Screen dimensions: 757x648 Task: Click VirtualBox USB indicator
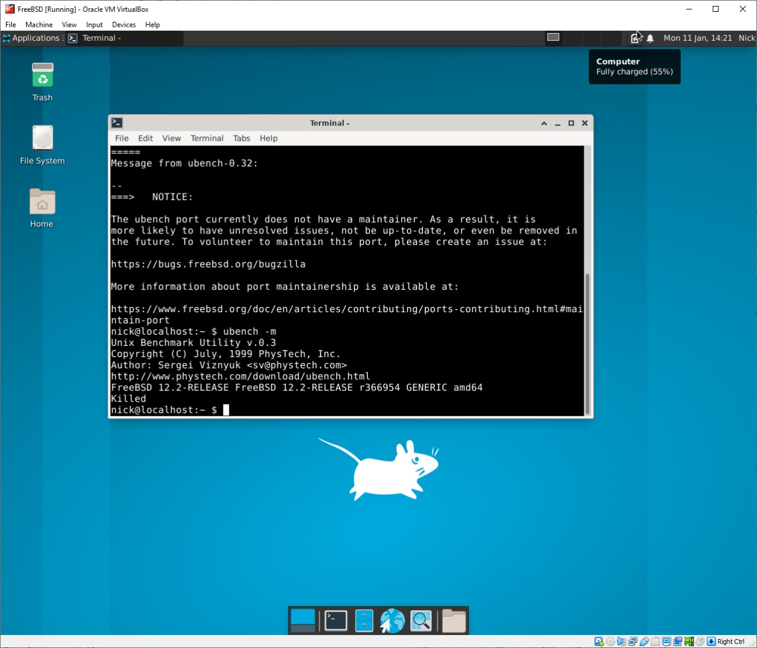[x=644, y=641]
